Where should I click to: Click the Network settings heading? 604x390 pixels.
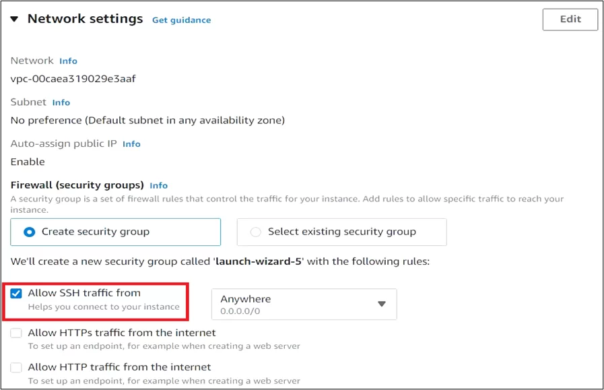[85, 19]
